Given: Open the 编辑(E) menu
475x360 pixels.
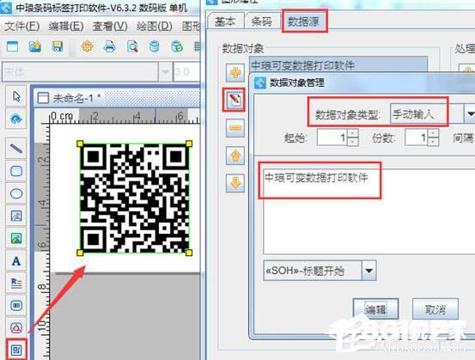Looking at the screenshot, I should coord(66,27).
